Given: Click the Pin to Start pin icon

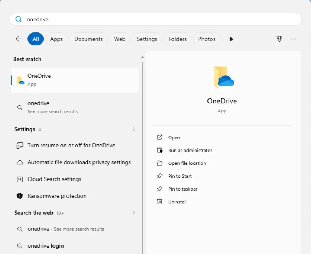Looking at the screenshot, I should click(160, 176).
